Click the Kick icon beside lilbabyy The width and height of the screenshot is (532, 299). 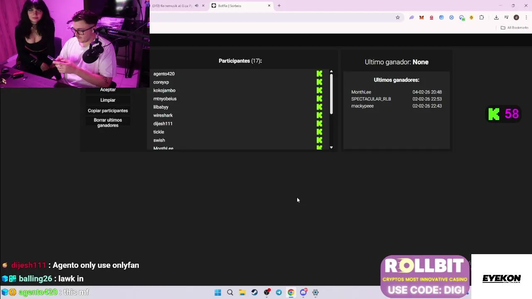click(319, 107)
